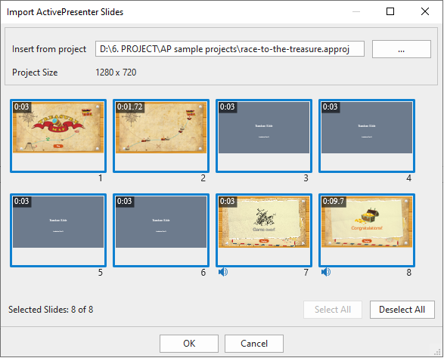Click the 'Selected Slides: 8 of 8' text
Image resolution: width=444 pixels, height=358 pixels.
coord(51,310)
